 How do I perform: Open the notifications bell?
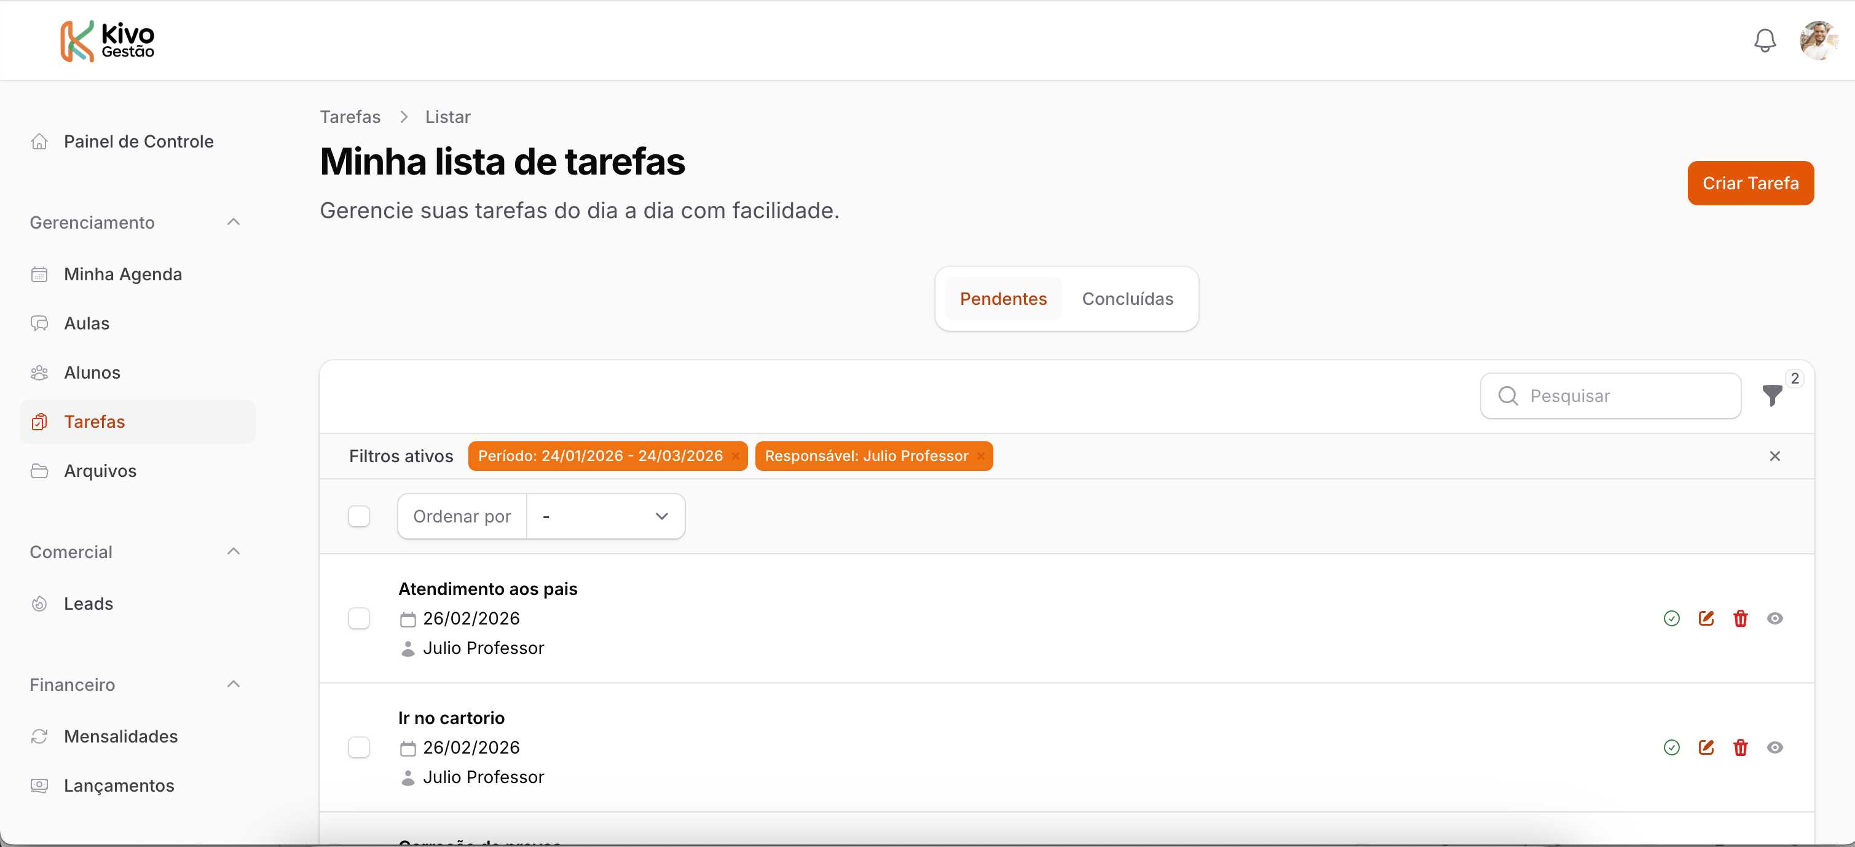(x=1764, y=41)
